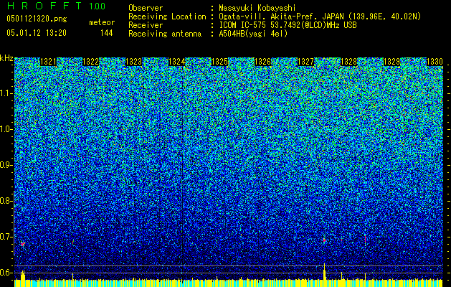Viewport: 451px width, 287px height.
Task: Click the antenna value A504HB(yagi 4el)
Action: point(253,34)
